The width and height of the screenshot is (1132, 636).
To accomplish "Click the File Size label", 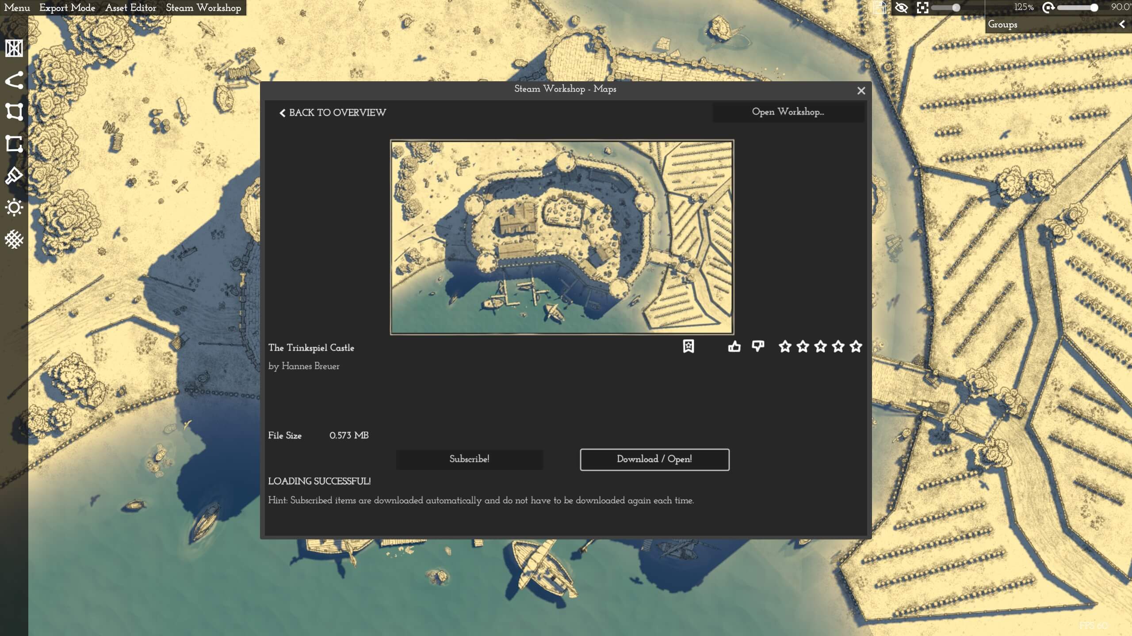I will 285,435.
